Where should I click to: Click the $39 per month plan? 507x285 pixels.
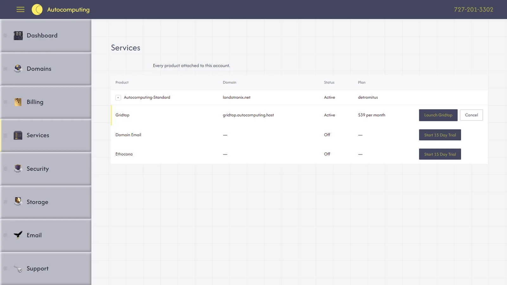pyautogui.click(x=372, y=115)
